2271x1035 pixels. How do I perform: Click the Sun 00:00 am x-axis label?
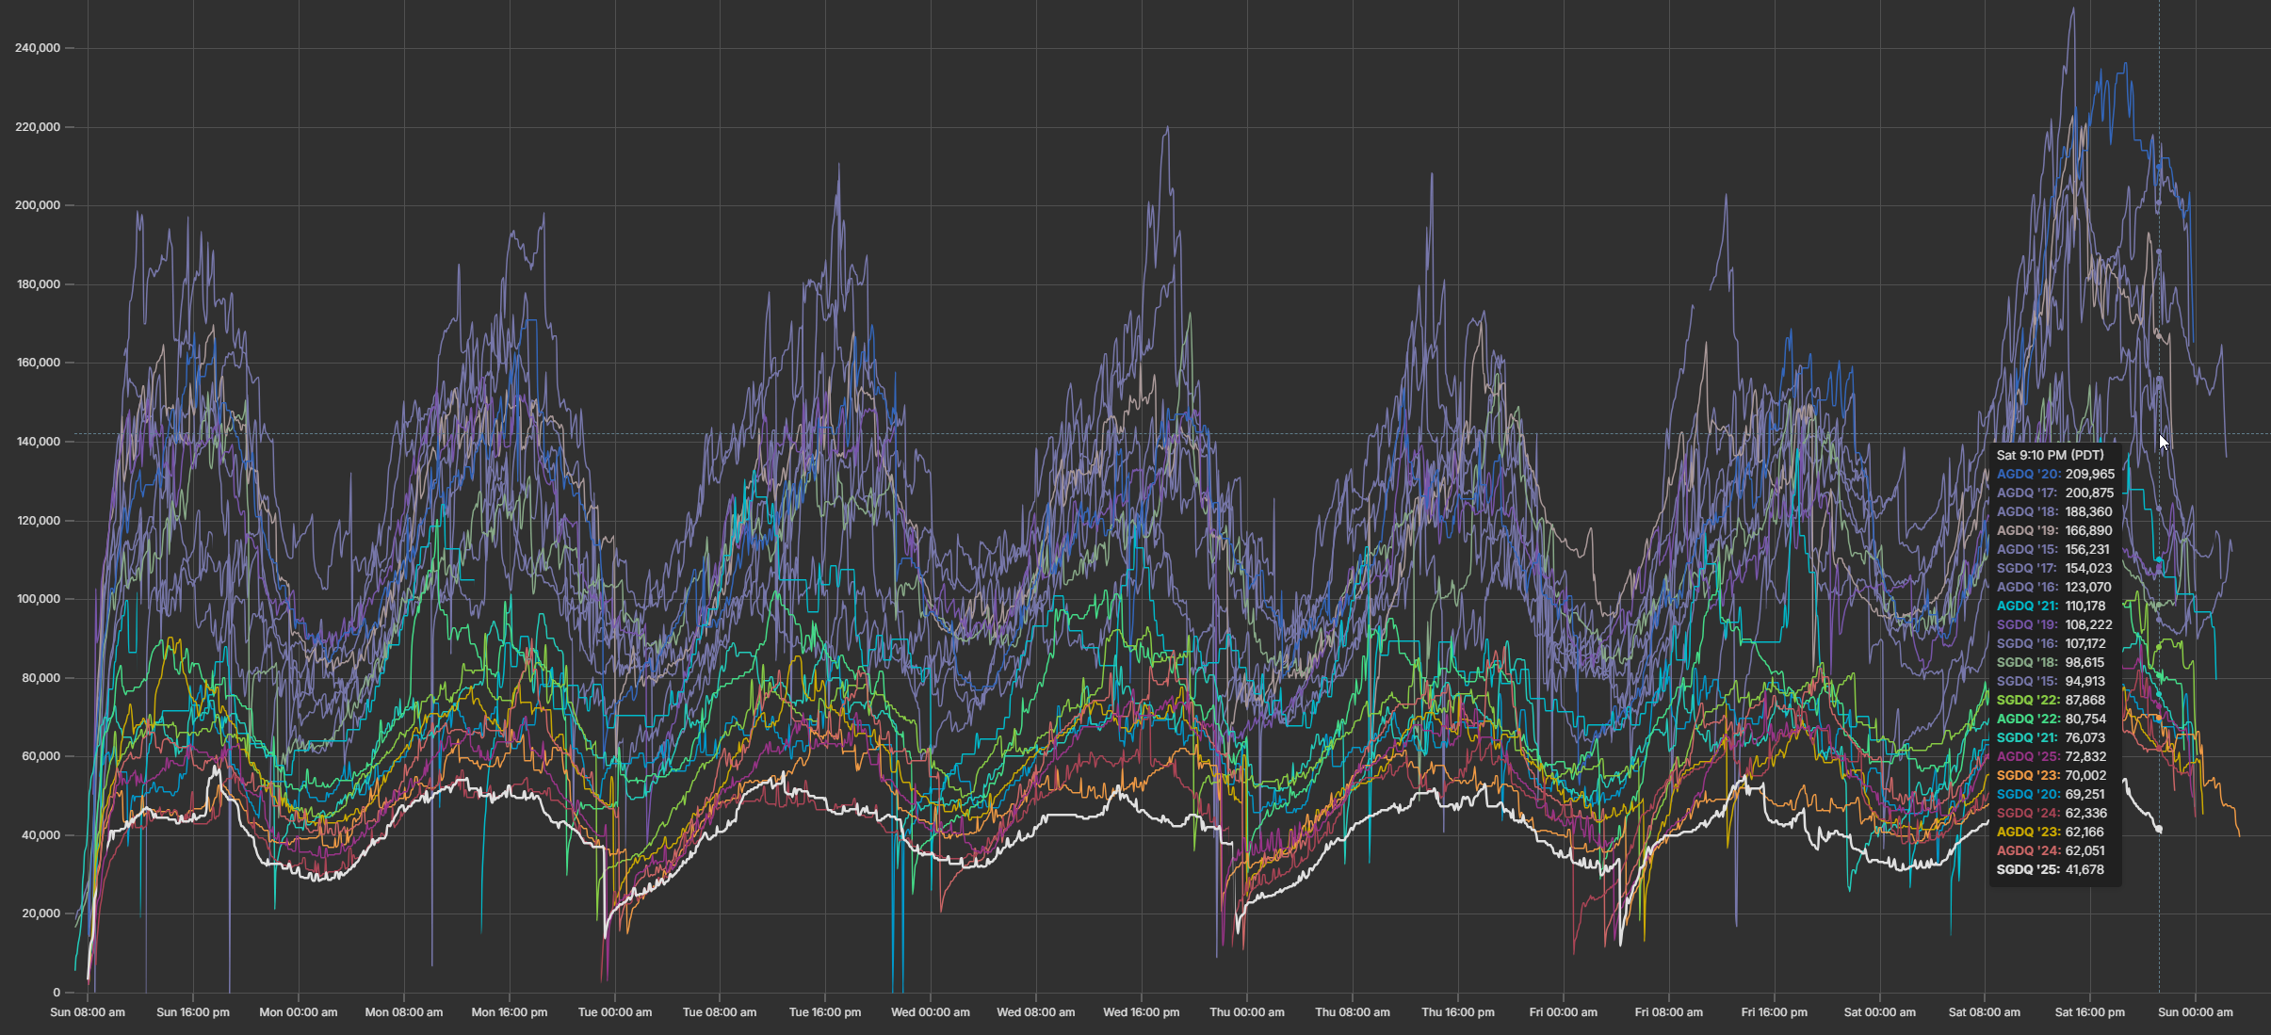(2195, 1012)
